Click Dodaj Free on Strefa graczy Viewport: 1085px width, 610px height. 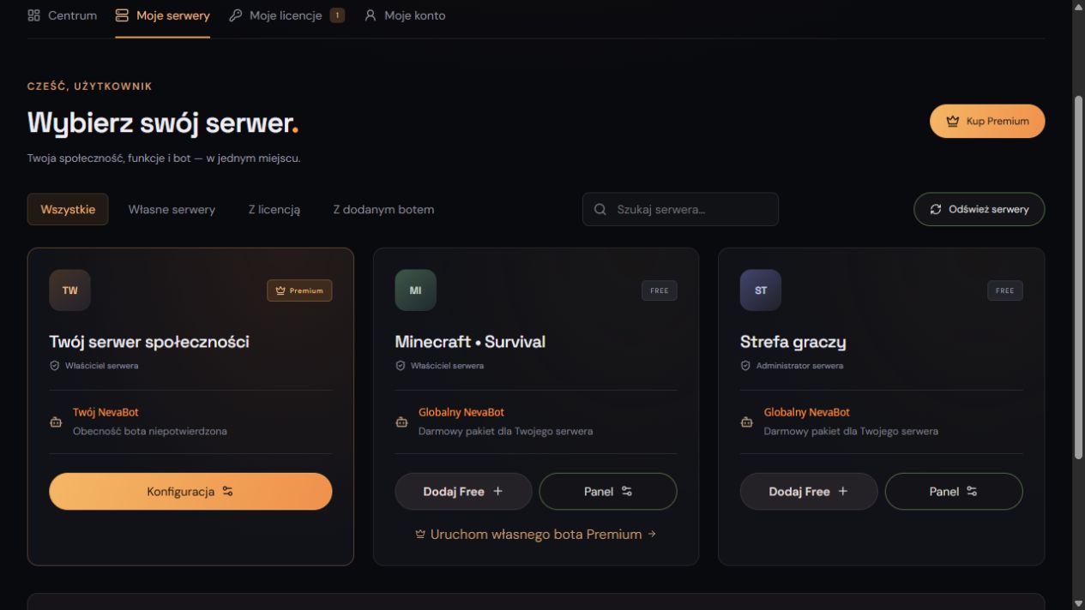tap(809, 492)
